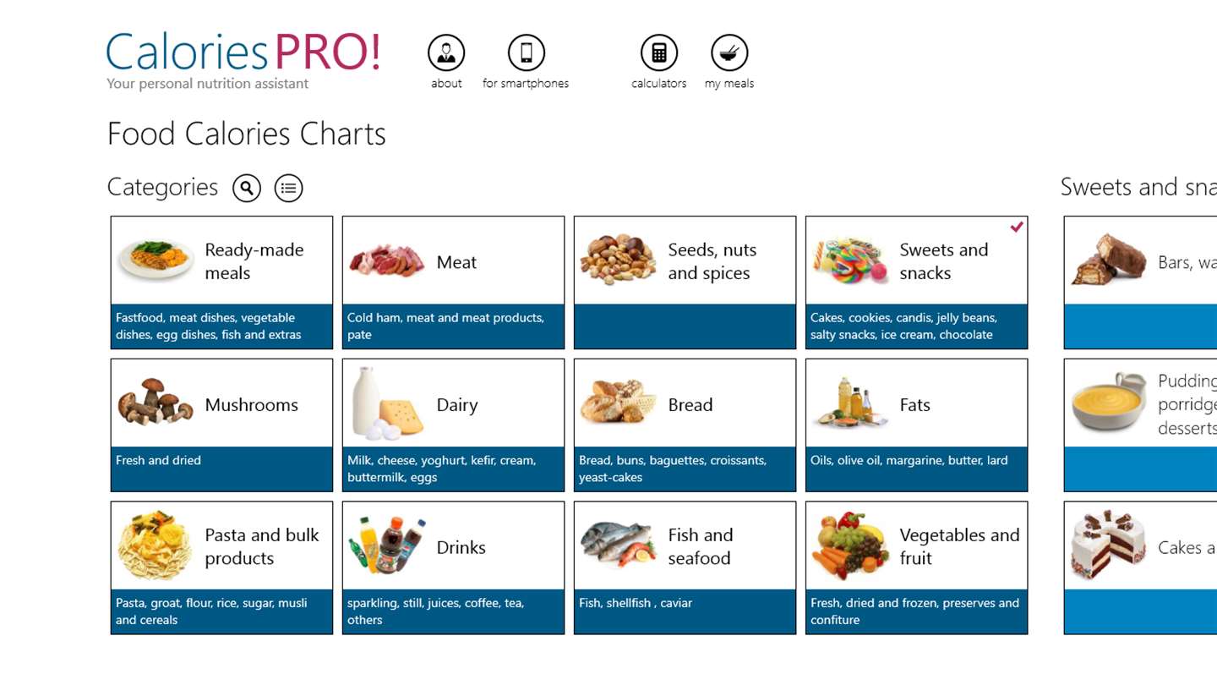Toggle the checked Sweets and snacks tile
Screen dimensions: 1217x685
click(x=916, y=282)
